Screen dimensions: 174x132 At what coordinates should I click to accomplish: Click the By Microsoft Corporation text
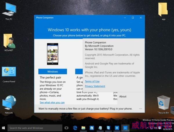[99, 46]
